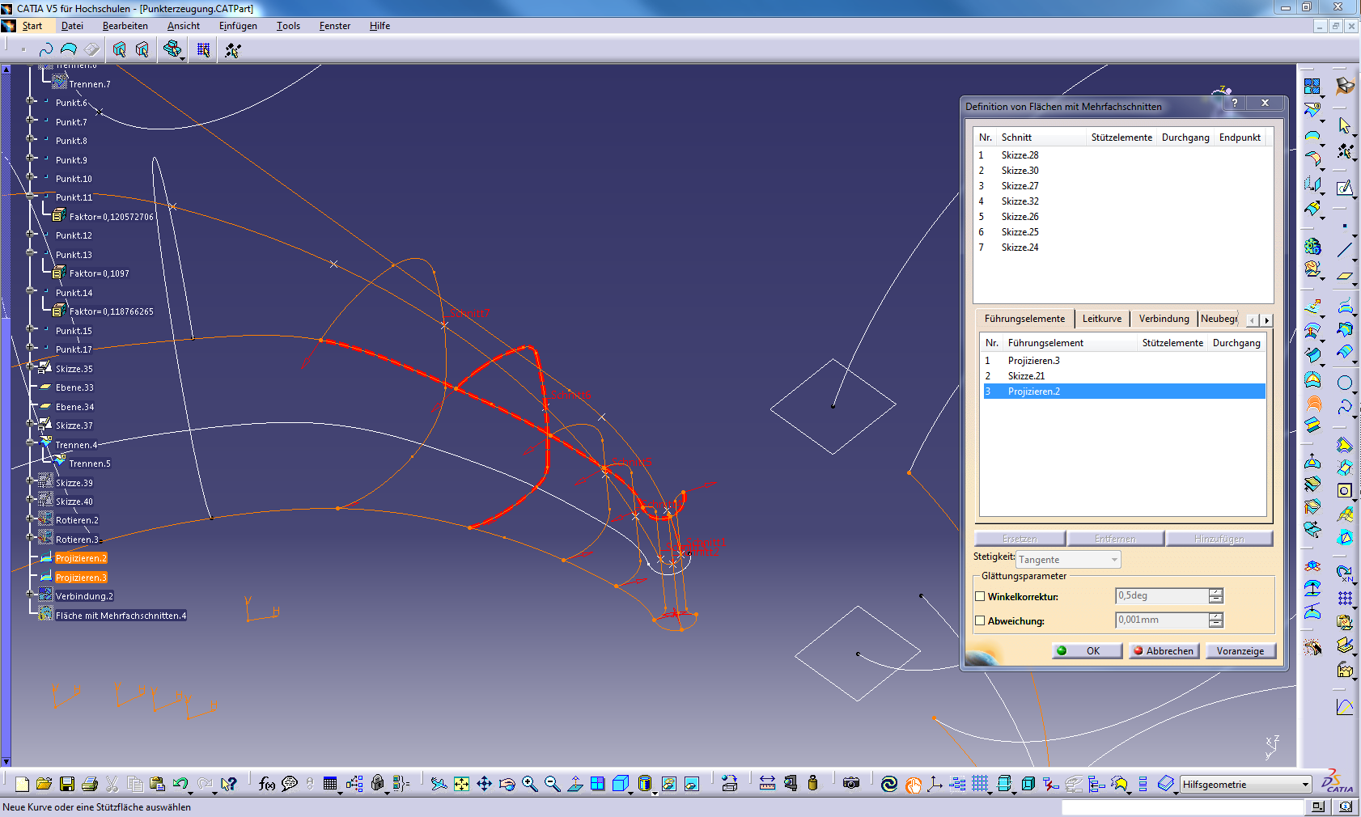Select Skizze.21 in Führungselement list
Viewport: 1361px width, 817px height.
pos(1123,376)
